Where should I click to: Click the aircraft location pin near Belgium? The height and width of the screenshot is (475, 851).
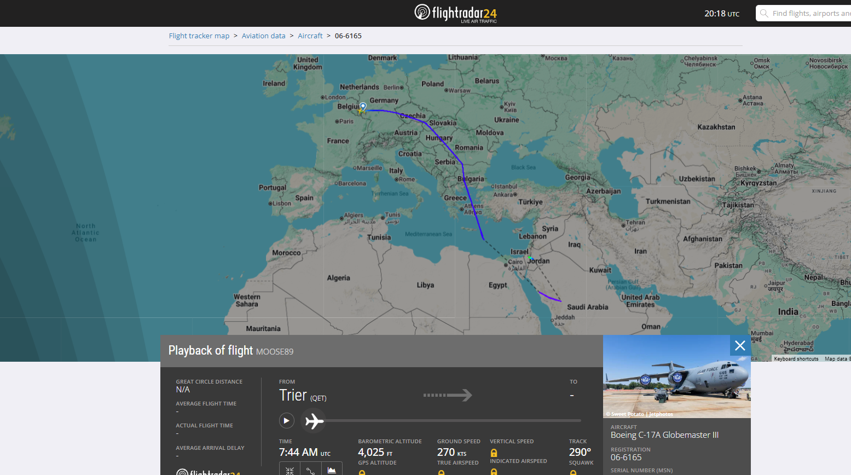pyautogui.click(x=363, y=106)
